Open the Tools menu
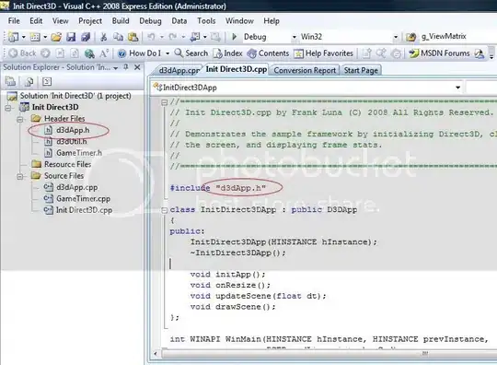The image size is (497, 365). coord(206,21)
